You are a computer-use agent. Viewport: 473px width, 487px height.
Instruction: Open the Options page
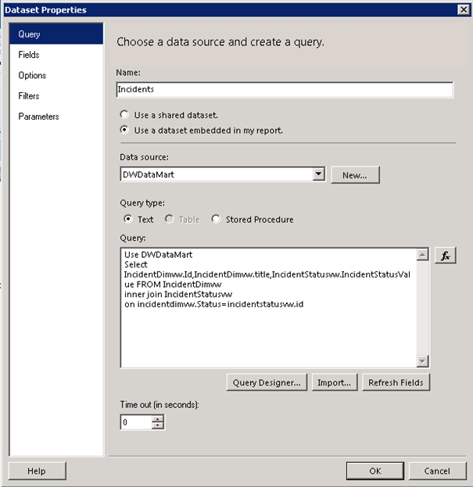click(x=32, y=76)
